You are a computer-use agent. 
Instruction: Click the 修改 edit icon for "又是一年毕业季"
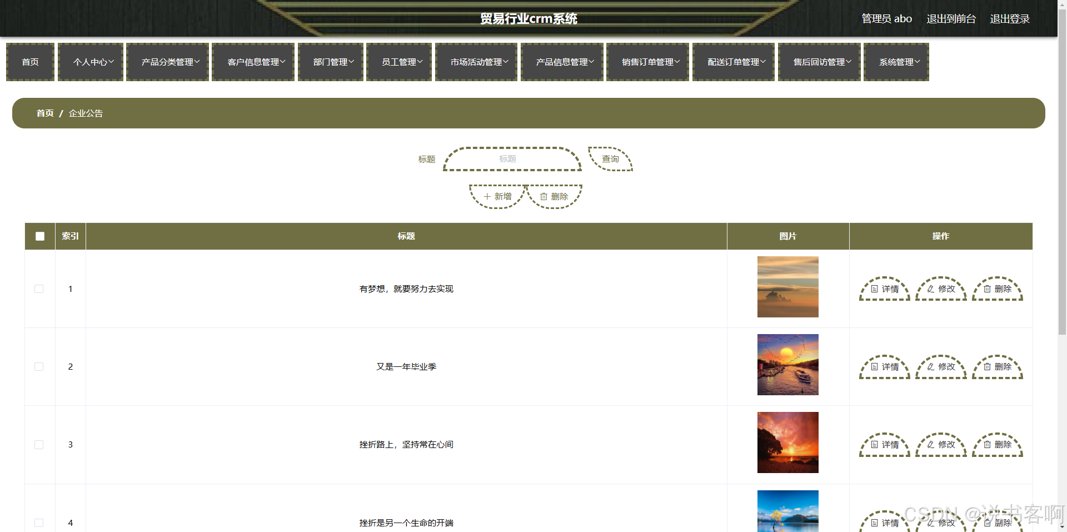pos(931,367)
